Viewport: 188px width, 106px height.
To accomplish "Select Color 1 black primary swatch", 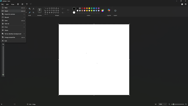I will tap(74, 9).
